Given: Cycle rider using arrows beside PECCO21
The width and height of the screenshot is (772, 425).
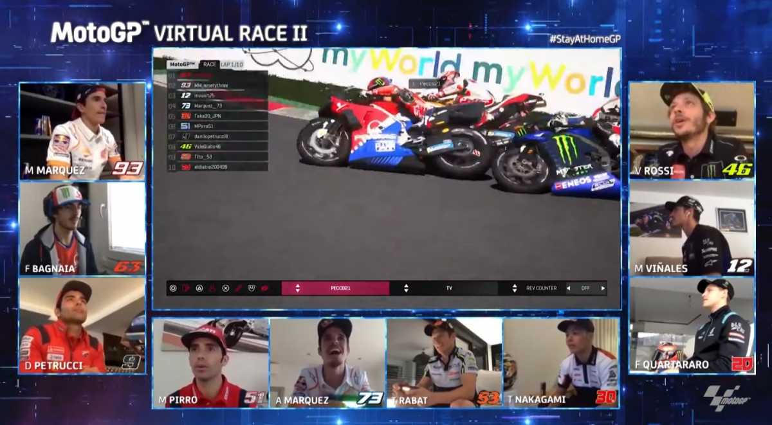Looking at the screenshot, I should pos(297,288).
